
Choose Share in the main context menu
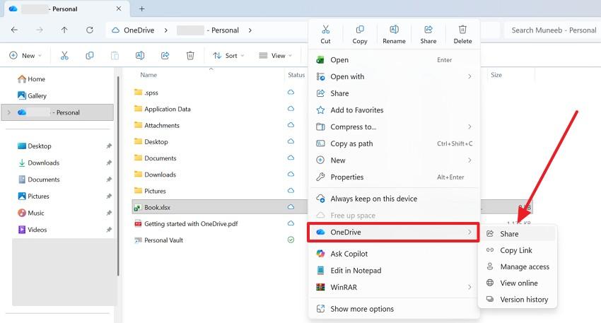(x=394, y=93)
